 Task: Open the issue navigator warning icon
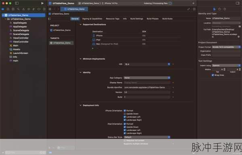tap(23, 9)
